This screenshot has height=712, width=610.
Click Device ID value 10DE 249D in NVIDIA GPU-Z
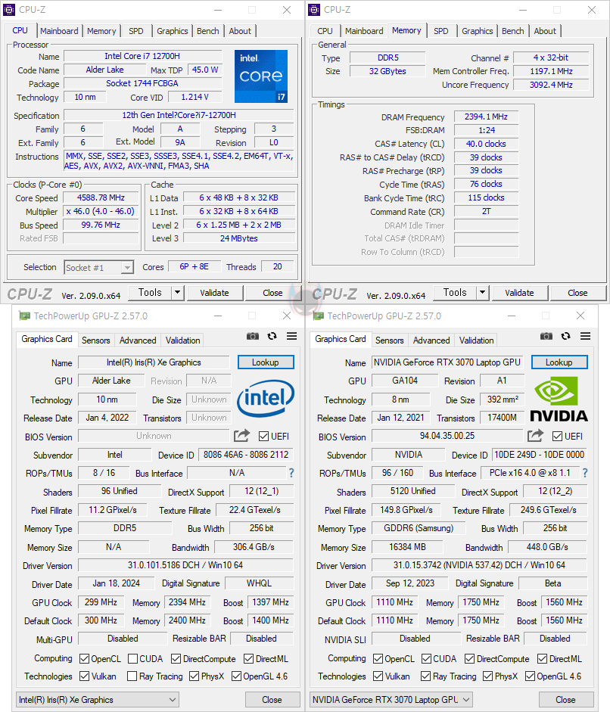[x=539, y=455]
